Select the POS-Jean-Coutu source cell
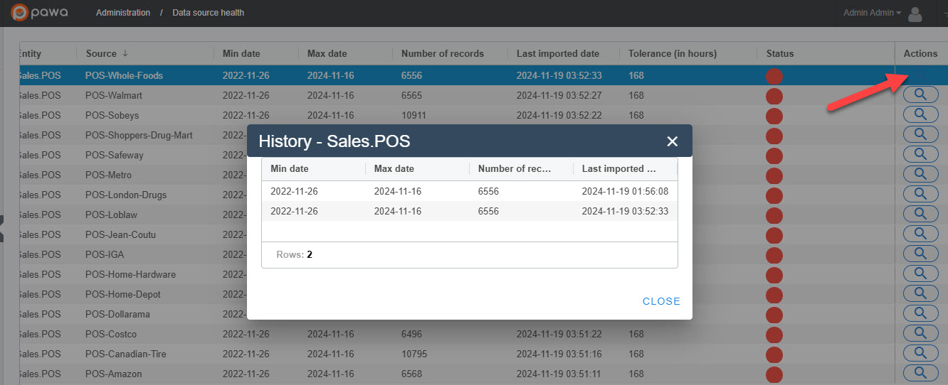Image resolution: width=948 pixels, height=385 pixels. [120, 234]
